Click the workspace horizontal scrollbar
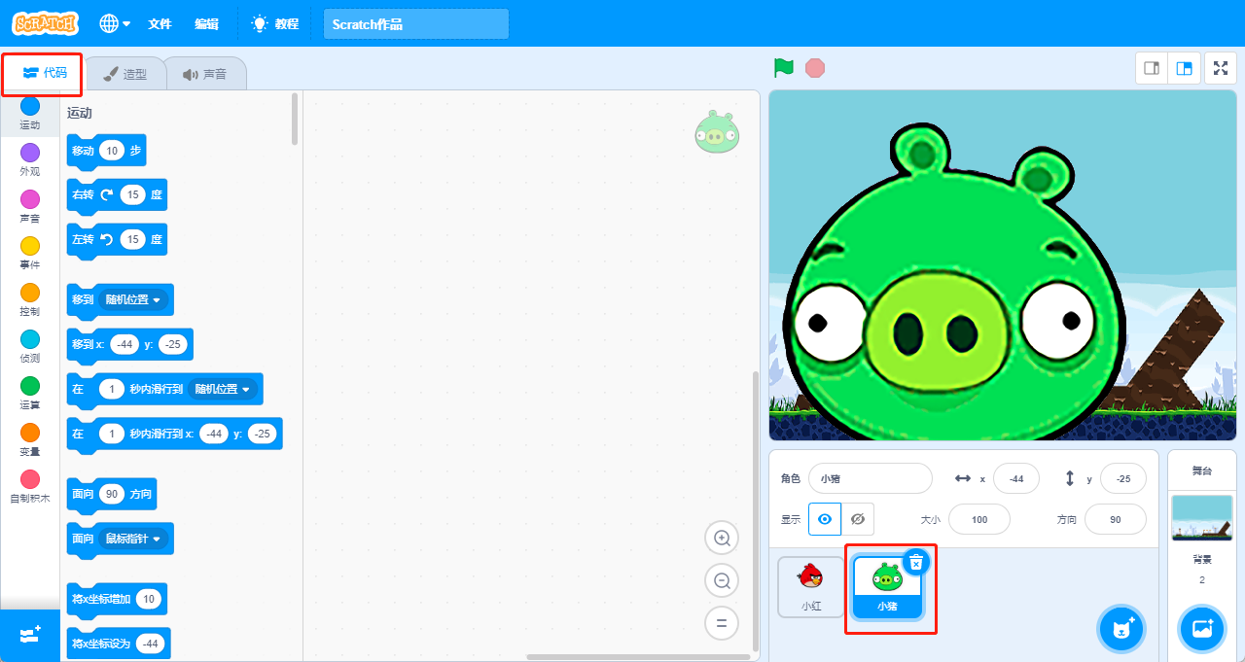1245x662 pixels. click(x=640, y=657)
